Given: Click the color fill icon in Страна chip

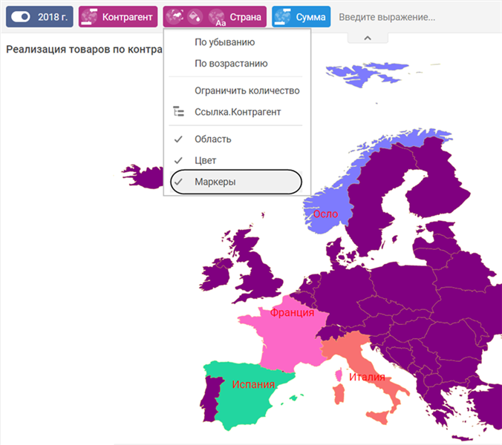Looking at the screenshot, I should [196, 16].
